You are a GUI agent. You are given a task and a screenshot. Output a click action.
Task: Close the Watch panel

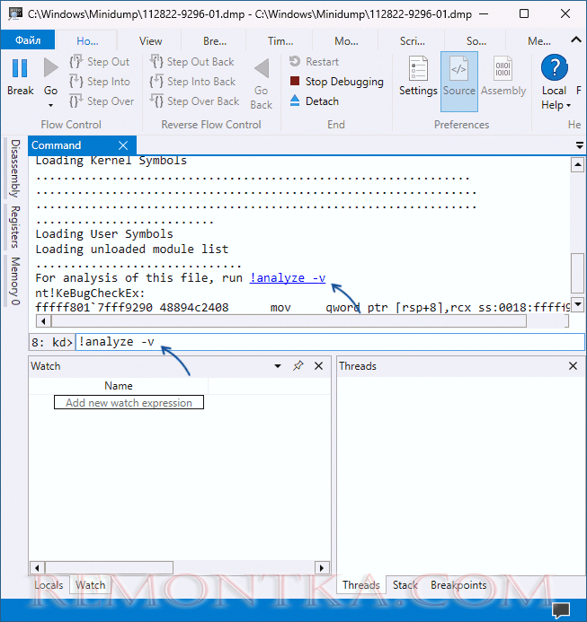(319, 365)
